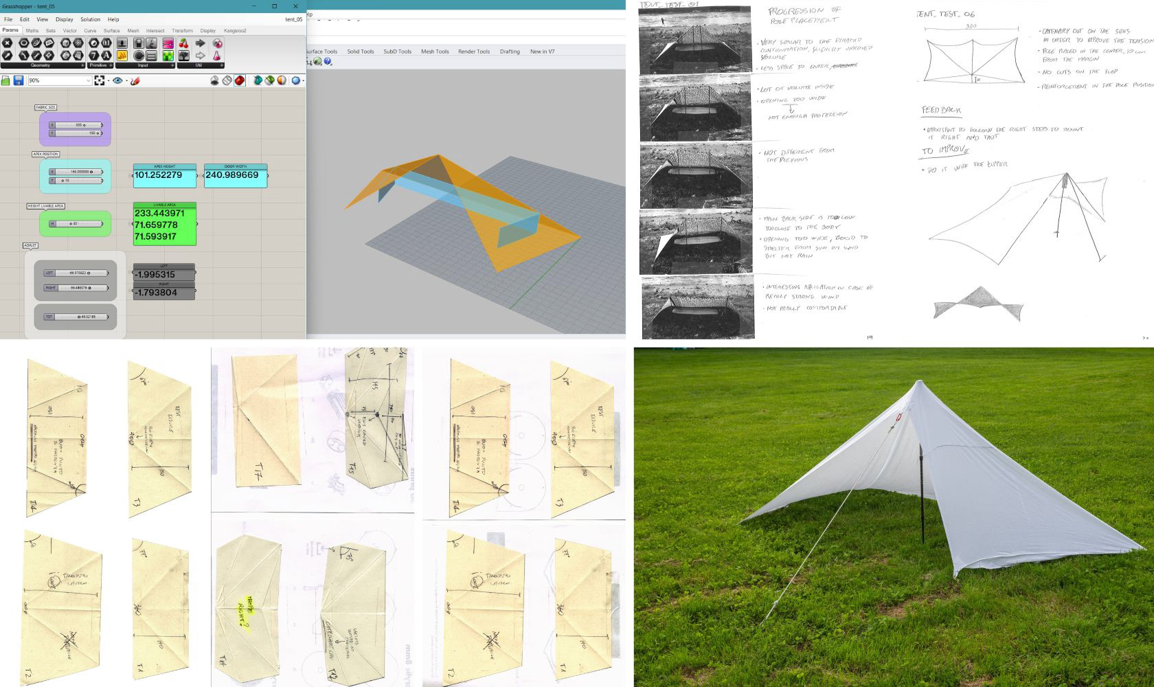The width and height of the screenshot is (1154, 687).
Task: Select the yellow Panel input icon
Action: pos(122,56)
